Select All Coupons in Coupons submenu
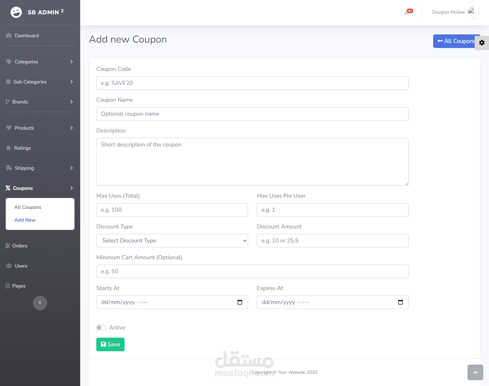The image size is (489, 386). (x=28, y=207)
